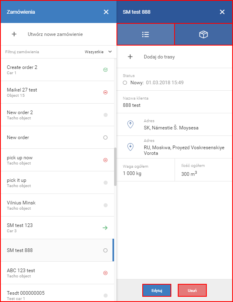The width and height of the screenshot is (233, 302).
Task: Click the plus icon beside Dodaj do trasy
Action: 130,57
